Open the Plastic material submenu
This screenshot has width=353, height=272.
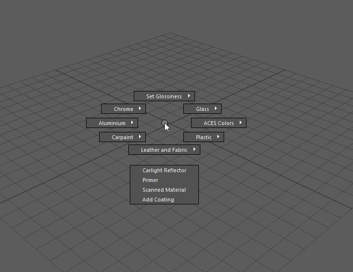[204, 137]
